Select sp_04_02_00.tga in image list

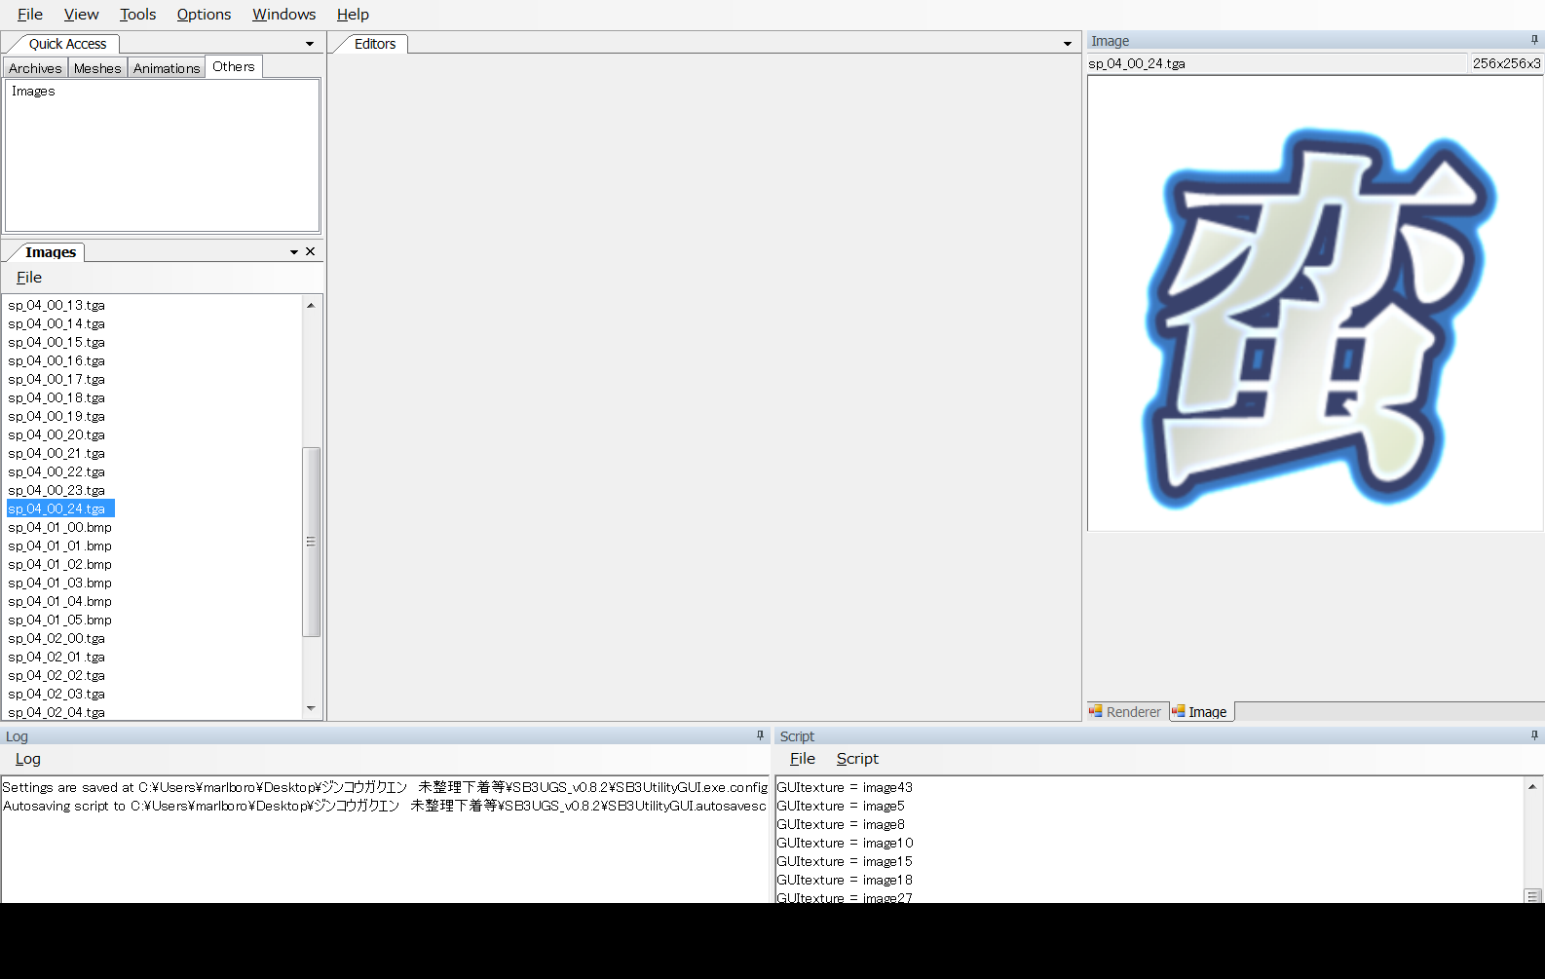tap(57, 638)
